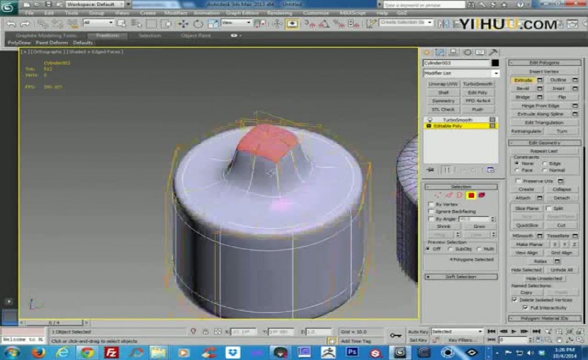This screenshot has width=588, height=360.
Task: Open the Customize menu
Action: (x=316, y=13)
